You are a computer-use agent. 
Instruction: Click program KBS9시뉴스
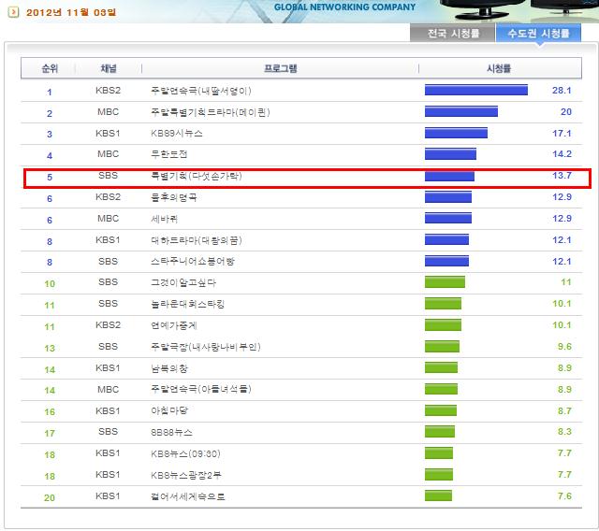[177, 134]
